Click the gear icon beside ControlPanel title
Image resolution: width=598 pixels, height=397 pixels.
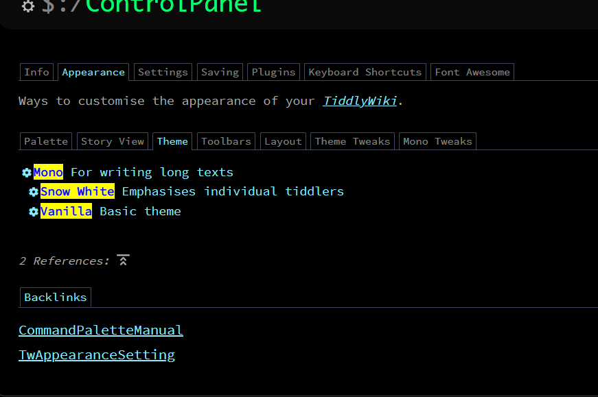[28, 5]
